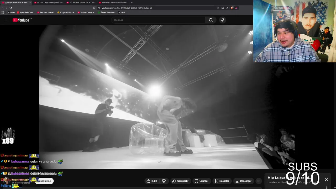Run search with magnifier button
The height and width of the screenshot is (189, 336).
[x=211, y=20]
